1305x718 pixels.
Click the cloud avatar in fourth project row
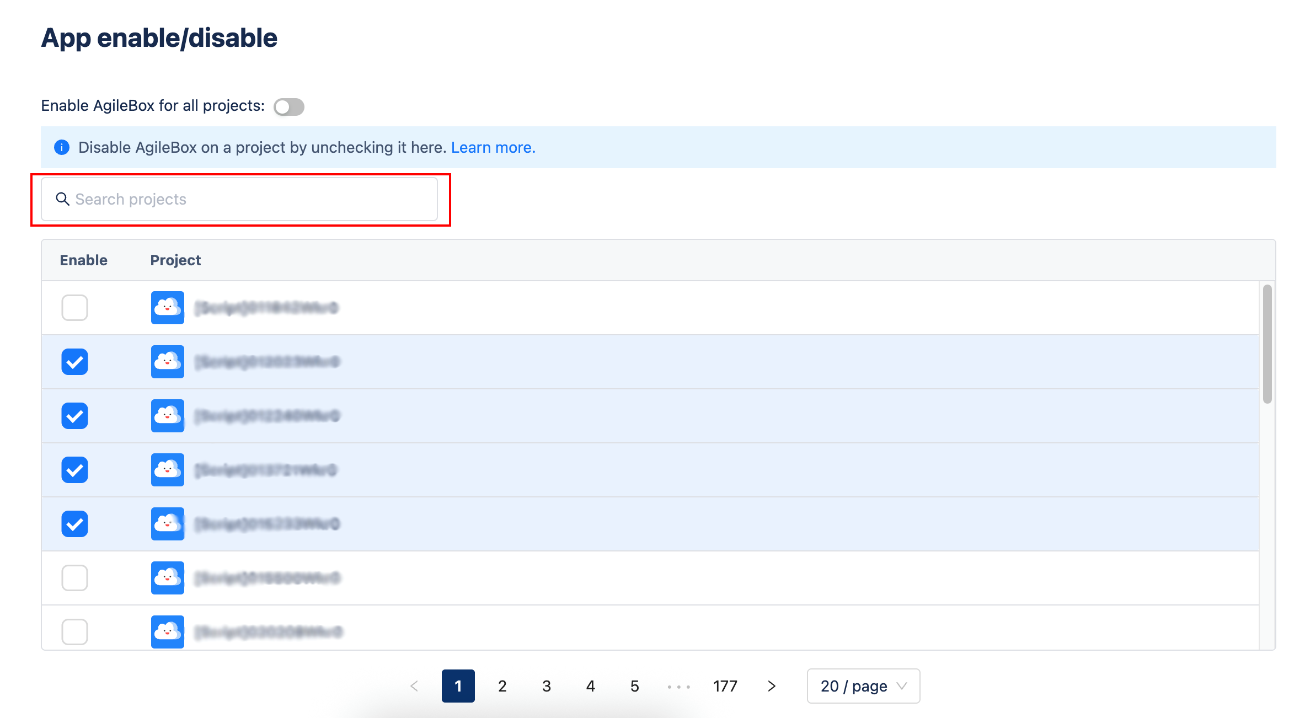click(x=168, y=469)
